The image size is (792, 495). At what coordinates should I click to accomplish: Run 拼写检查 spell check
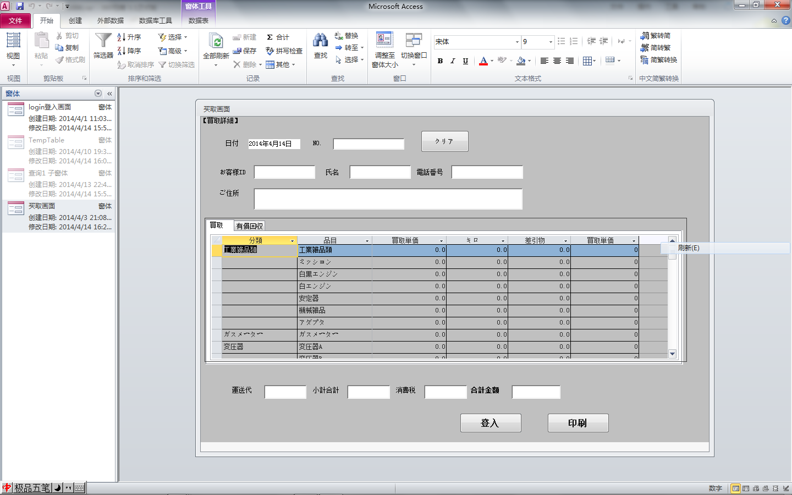coord(284,51)
